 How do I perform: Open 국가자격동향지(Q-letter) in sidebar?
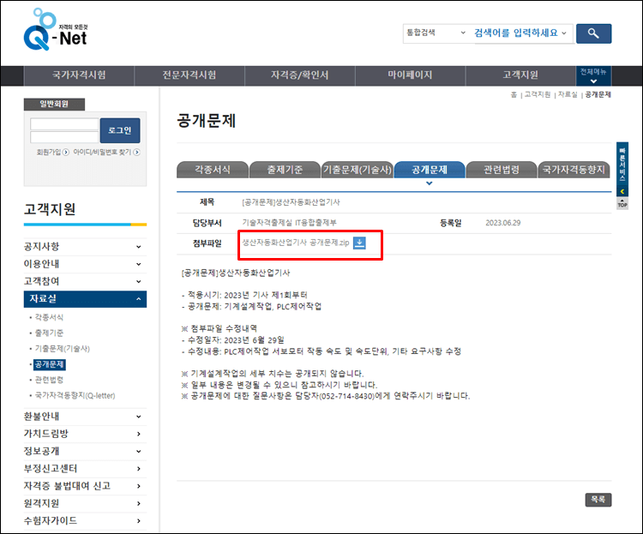75,396
